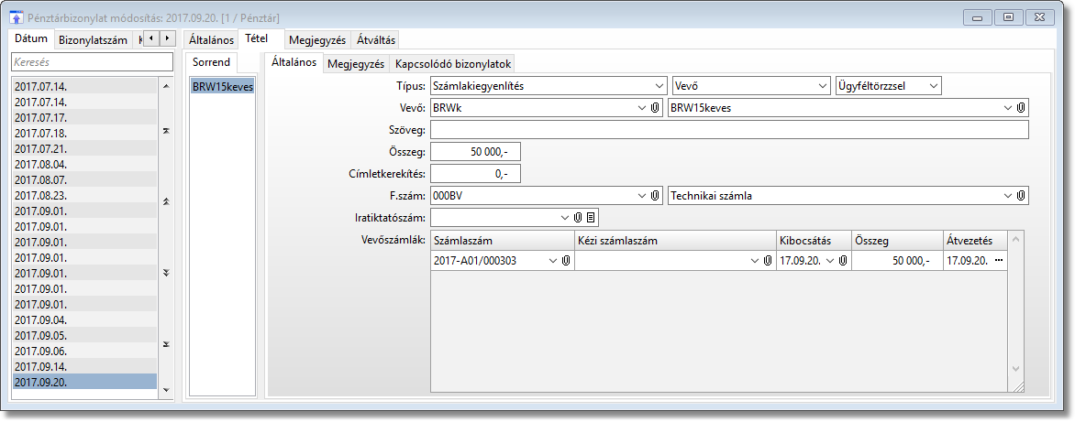Page down with the double down arrow in the date list
This screenshot has height=422, width=1075.
(165, 272)
